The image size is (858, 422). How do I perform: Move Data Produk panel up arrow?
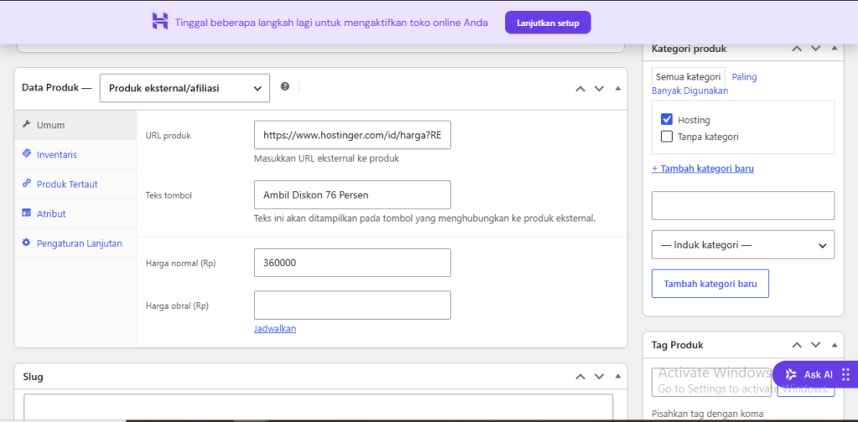581,89
